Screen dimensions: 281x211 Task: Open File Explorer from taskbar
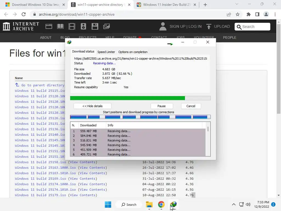[x=149, y=204]
